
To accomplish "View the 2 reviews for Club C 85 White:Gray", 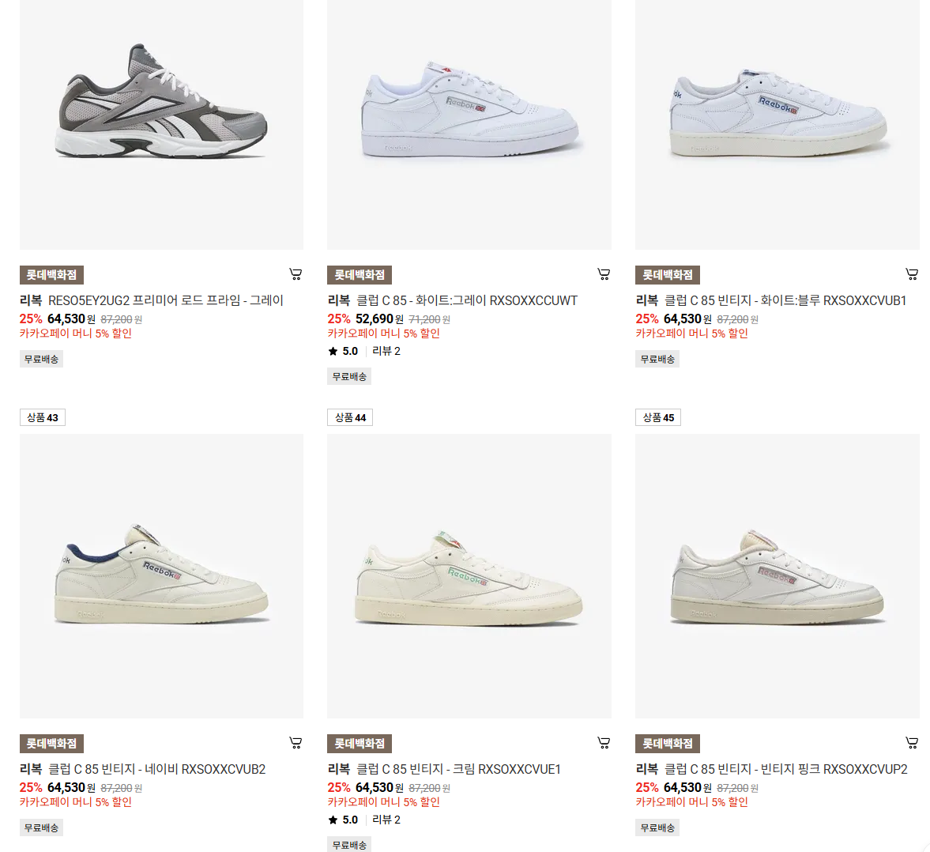I will click(386, 351).
